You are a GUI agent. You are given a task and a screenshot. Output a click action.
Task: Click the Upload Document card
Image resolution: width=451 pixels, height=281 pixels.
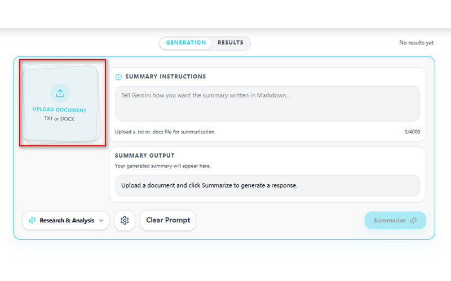(61, 103)
